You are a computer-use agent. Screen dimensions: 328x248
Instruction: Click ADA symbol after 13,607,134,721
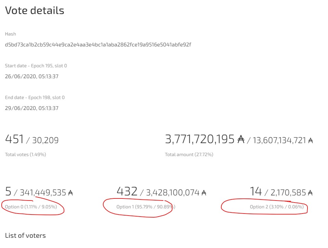(311, 140)
